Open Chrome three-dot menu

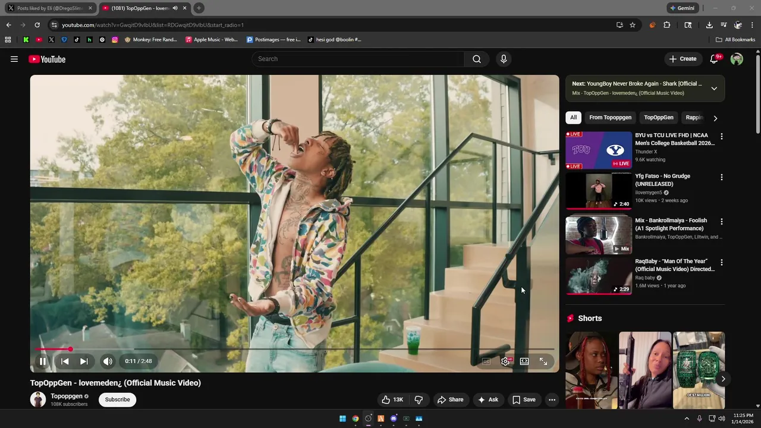tap(753, 25)
